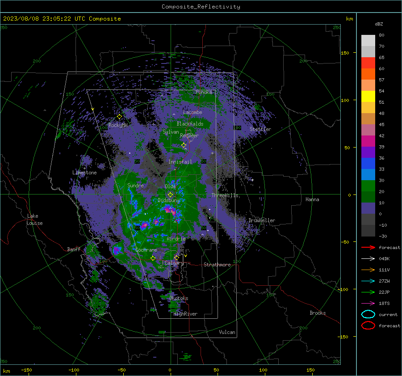Viewport: 402px width, 376px height.
Task: Click the red forecast arrow legend icon
Action: [x=368, y=247]
